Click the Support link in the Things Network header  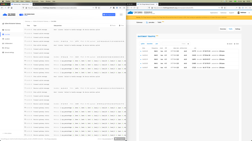pyautogui.click(x=232, y=13)
